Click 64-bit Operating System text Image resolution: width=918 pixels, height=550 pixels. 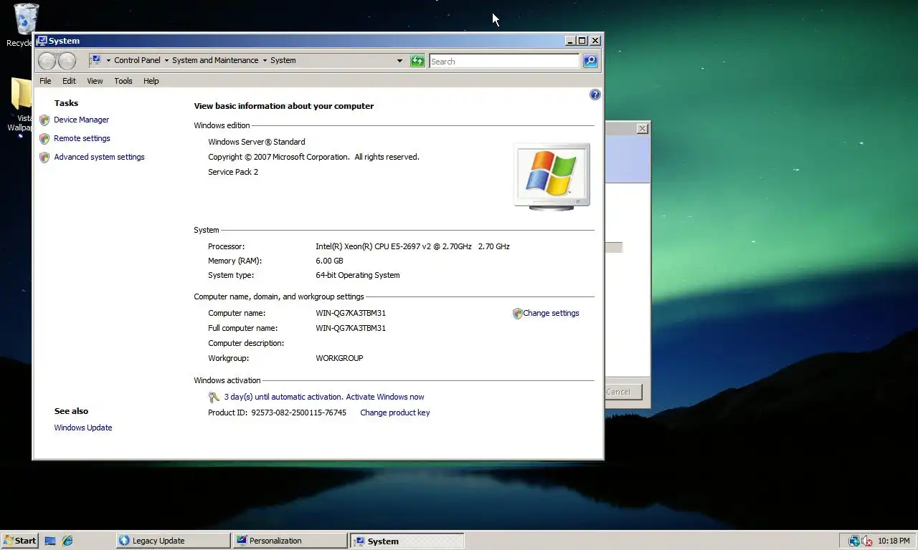[x=358, y=275]
